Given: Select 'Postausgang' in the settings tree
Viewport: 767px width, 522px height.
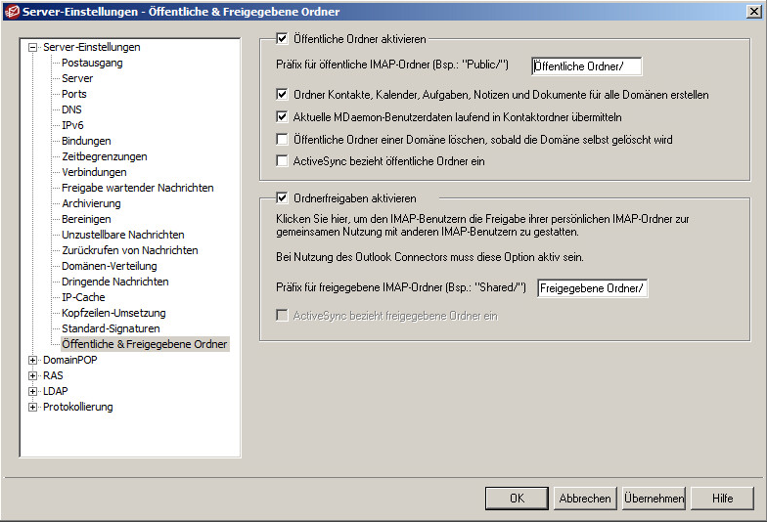Looking at the screenshot, I should click(92, 63).
